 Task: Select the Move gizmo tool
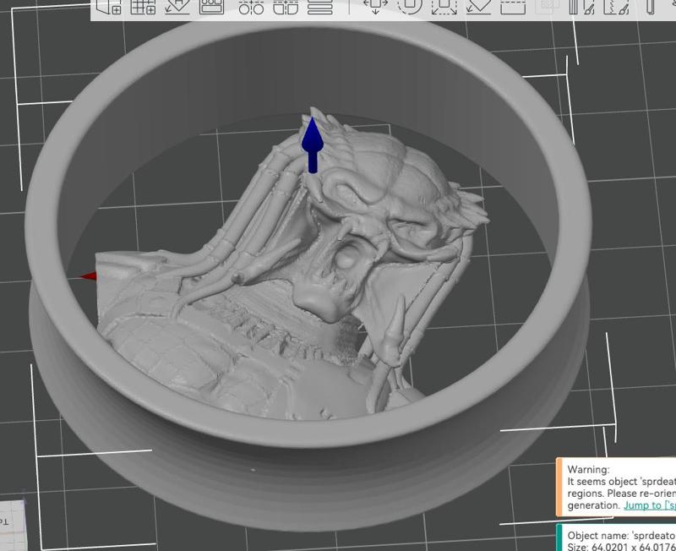(375, 8)
